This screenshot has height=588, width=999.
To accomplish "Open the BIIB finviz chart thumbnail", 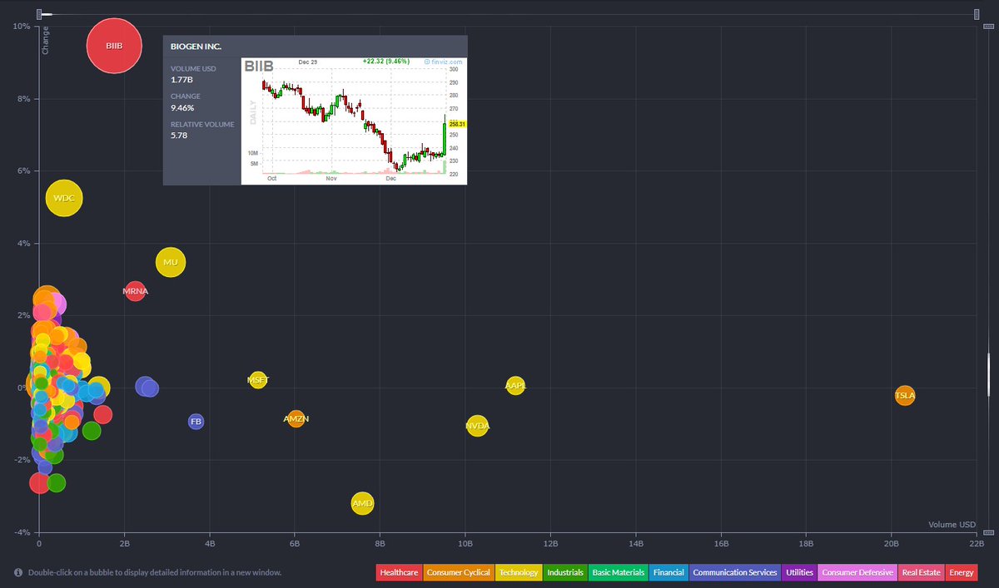I will point(354,121).
